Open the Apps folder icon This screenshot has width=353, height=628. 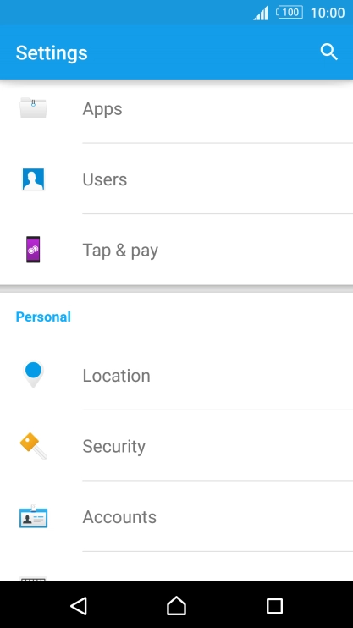pyautogui.click(x=33, y=107)
